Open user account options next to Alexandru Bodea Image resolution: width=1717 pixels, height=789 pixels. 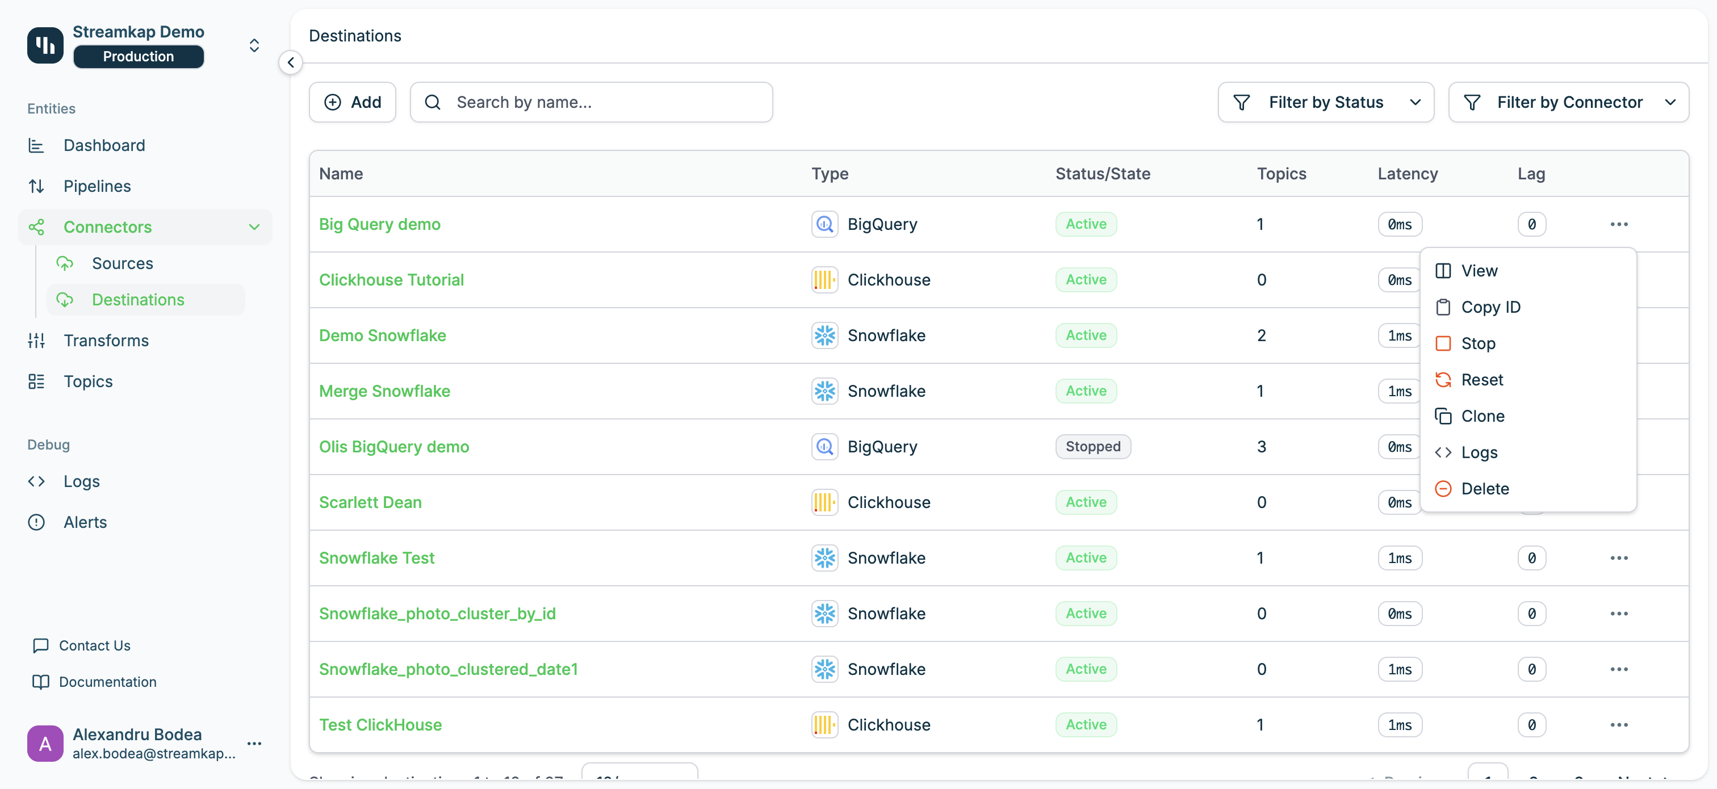[x=254, y=743]
